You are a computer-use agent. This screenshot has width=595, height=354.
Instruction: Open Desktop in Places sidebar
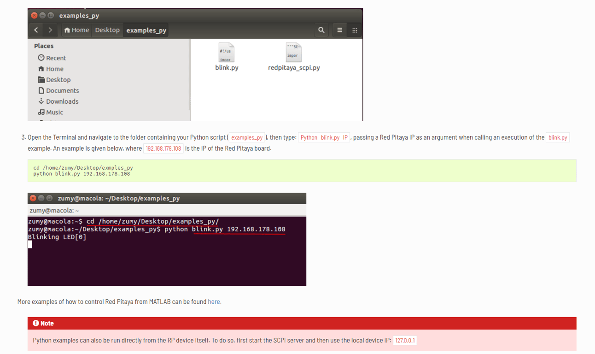coord(54,80)
